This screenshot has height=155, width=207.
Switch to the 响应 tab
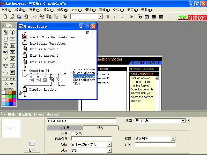click(100, 128)
